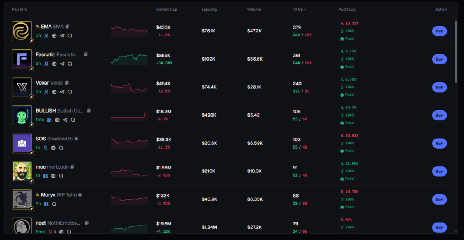Open the Telegram link for EMA
Screen dimensions: 464x240
(x=62, y=35)
